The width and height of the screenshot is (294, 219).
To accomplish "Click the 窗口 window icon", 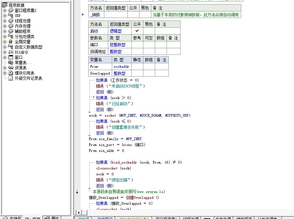I will [x=11, y=57].
